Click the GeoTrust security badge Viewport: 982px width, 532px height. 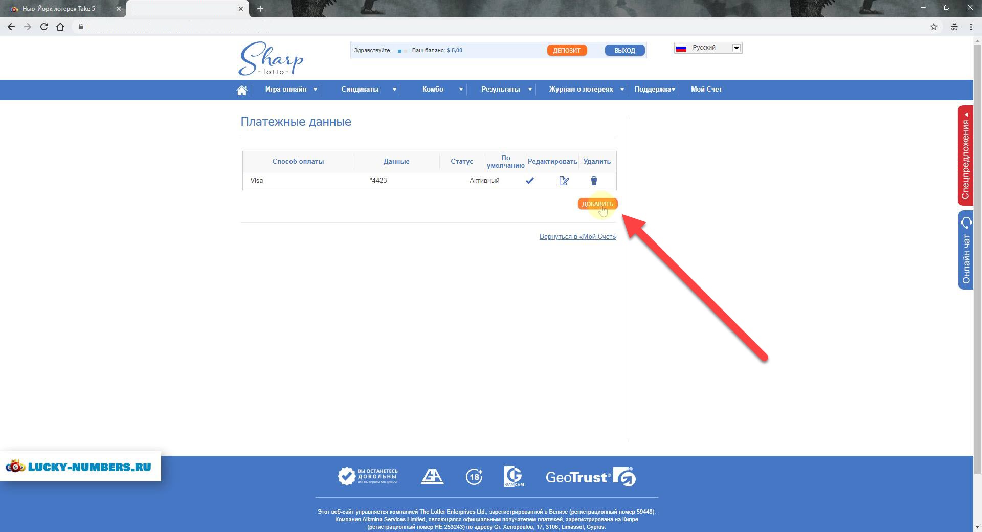pos(590,477)
